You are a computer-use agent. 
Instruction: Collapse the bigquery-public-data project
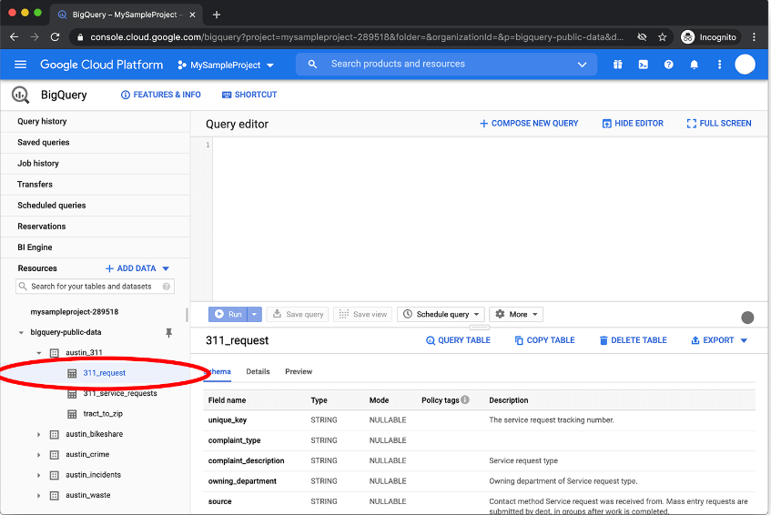coord(21,333)
